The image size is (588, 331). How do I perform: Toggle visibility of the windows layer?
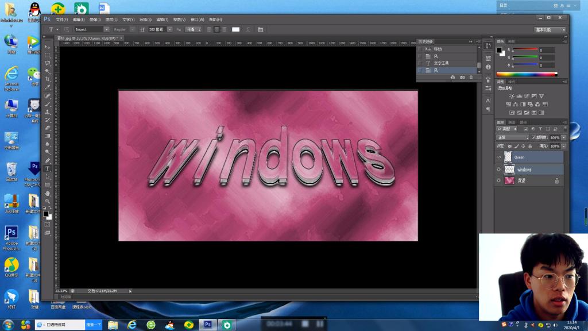(498, 170)
